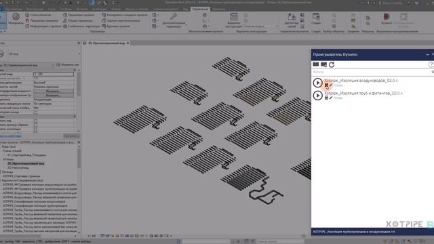This screenshot has width=434, height=244.
Task: Edit the view scale 1:100 field
Action: [x=54, y=74]
